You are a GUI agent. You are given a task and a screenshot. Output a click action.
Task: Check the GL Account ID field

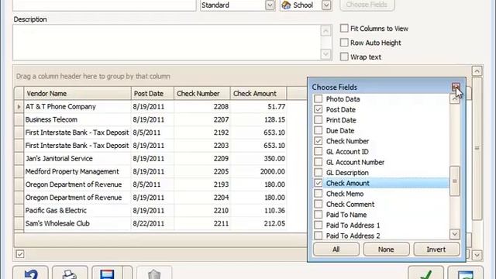point(319,152)
